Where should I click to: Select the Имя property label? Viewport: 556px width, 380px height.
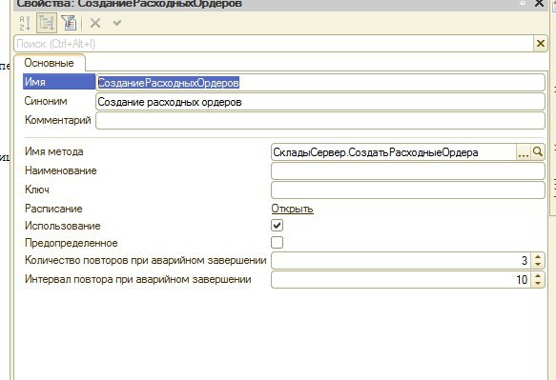pos(59,82)
